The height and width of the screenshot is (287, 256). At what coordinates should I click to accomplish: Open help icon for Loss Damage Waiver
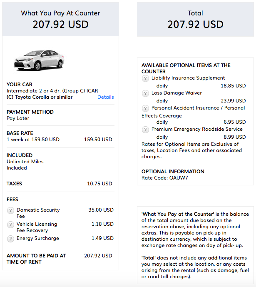click(145, 94)
